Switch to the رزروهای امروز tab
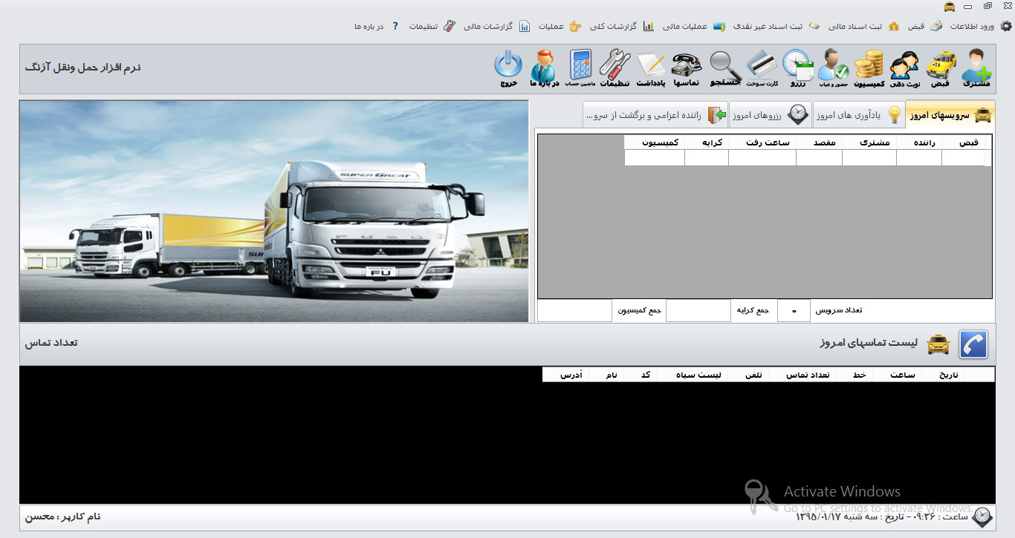 771,115
